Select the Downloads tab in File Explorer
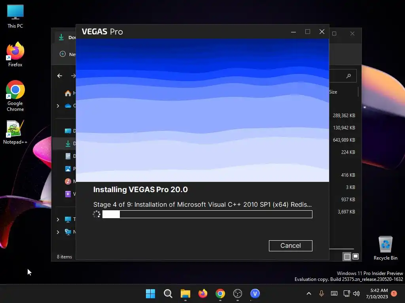 pyautogui.click(x=66, y=37)
